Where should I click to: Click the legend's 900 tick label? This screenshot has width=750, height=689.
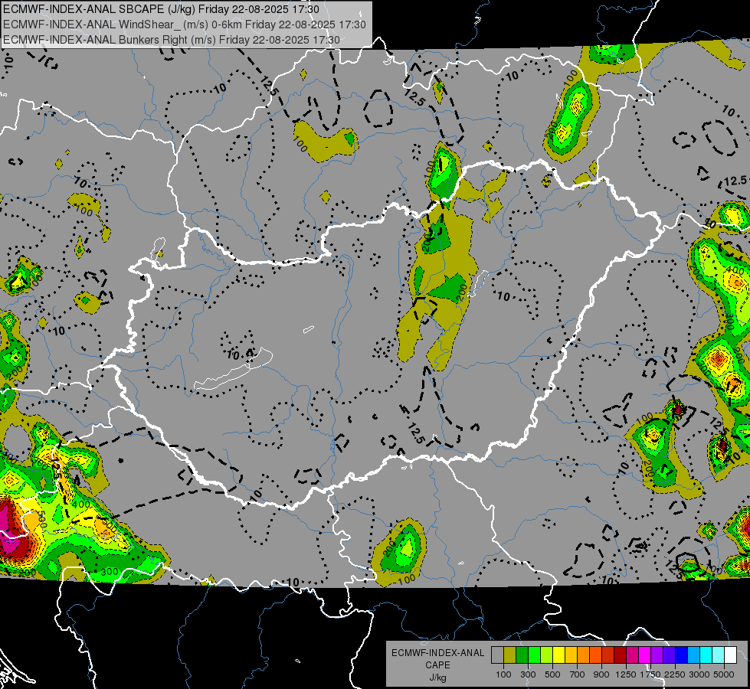pyautogui.click(x=601, y=674)
